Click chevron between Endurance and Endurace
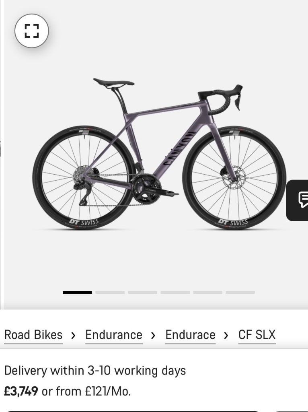This screenshot has height=412, width=308. point(153,335)
